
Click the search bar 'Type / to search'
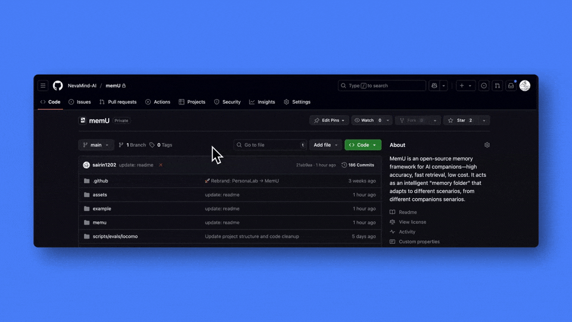click(x=381, y=86)
